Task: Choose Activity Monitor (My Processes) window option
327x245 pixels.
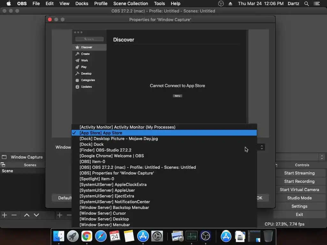Action: point(164,127)
